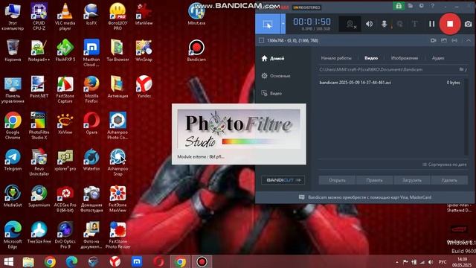Switch to the Изображения tab
This screenshot has height=268, width=476.
(405, 58)
